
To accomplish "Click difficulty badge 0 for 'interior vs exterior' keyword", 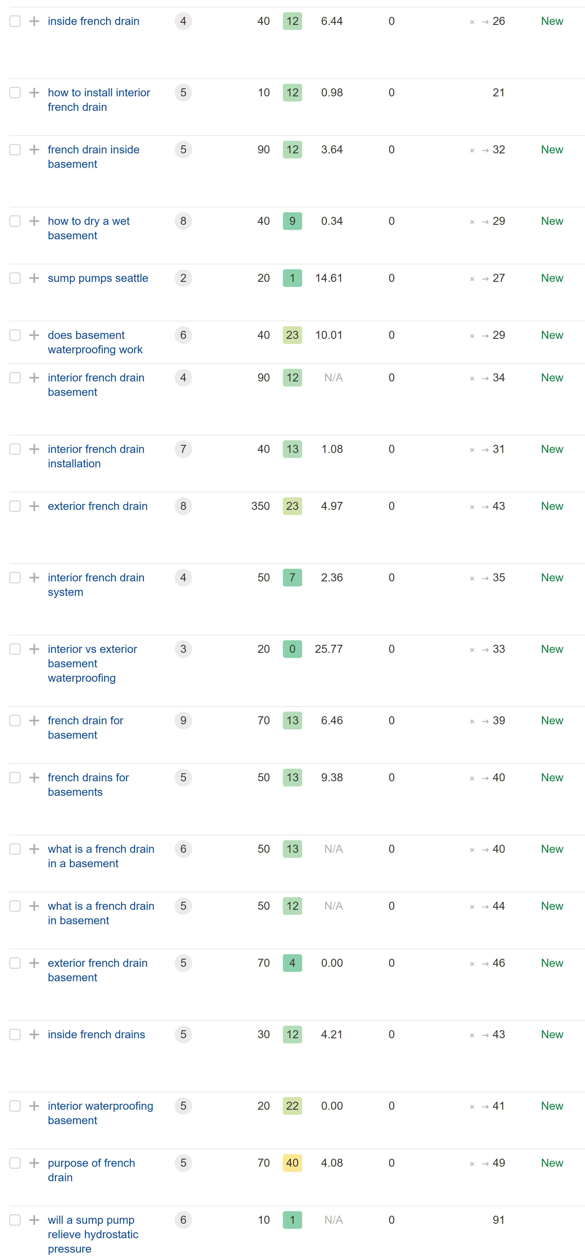I will (292, 649).
